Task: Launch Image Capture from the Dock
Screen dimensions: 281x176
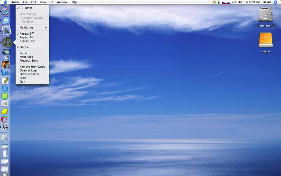Action: tap(6, 64)
